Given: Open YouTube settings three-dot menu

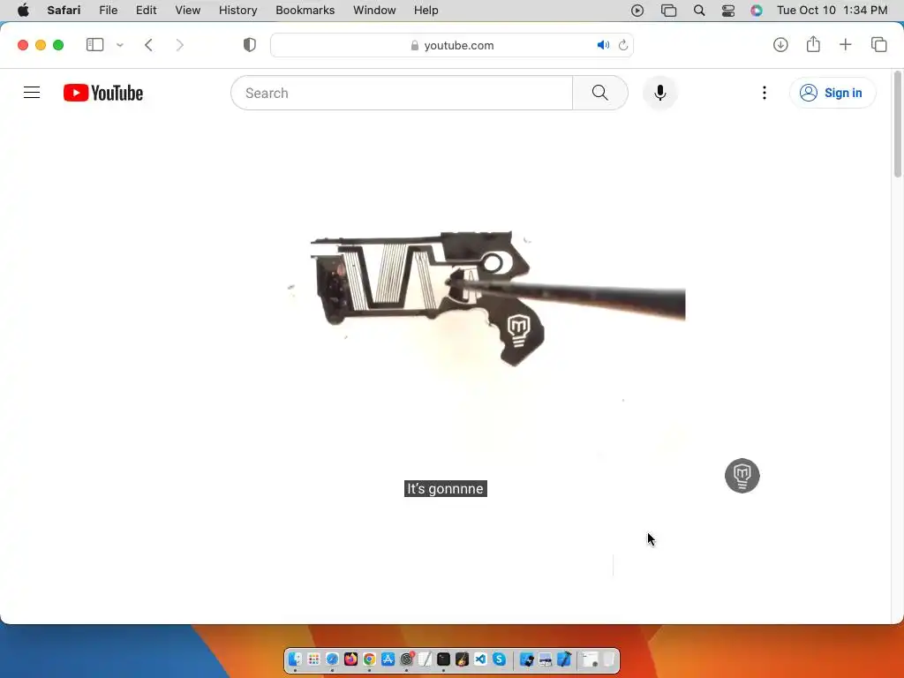Looking at the screenshot, I should tap(765, 93).
